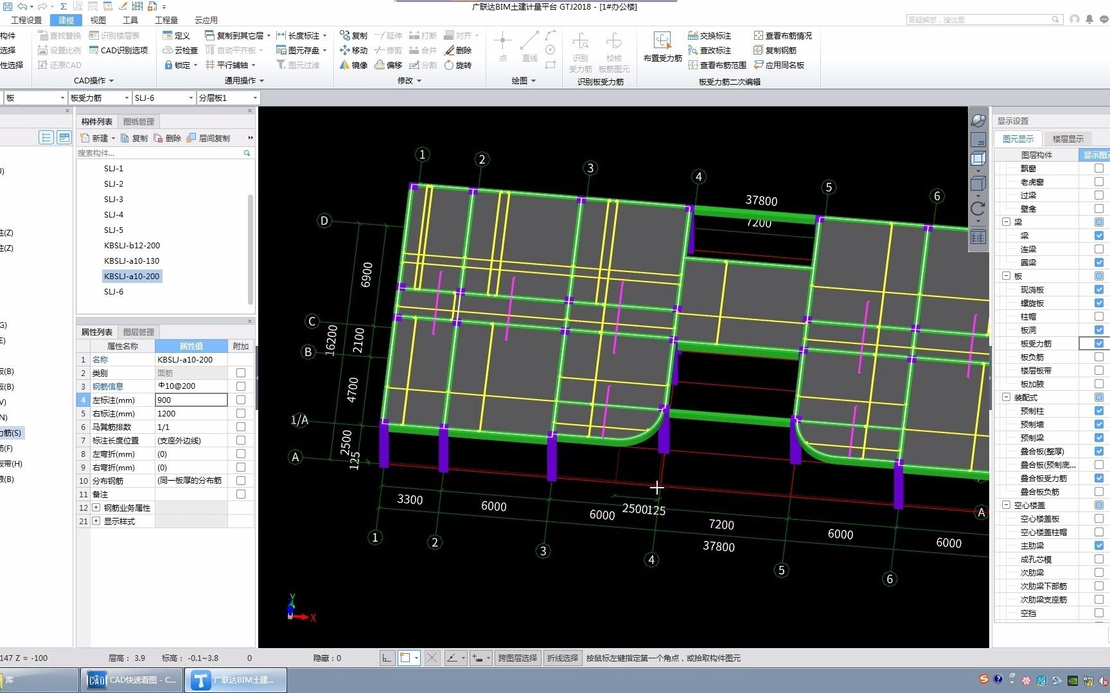Screen dimensions: 1110x693
Task: Click the 旋转 rotate tool
Action: (x=458, y=65)
